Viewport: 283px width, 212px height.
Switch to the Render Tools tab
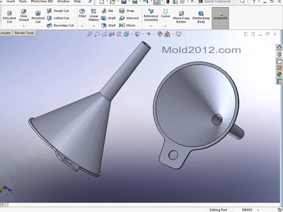coord(24,33)
